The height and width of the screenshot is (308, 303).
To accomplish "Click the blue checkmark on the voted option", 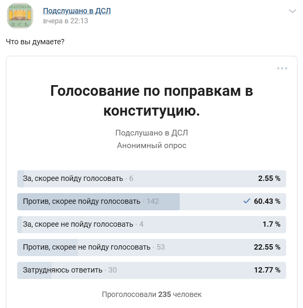I will pyautogui.click(x=247, y=201).
